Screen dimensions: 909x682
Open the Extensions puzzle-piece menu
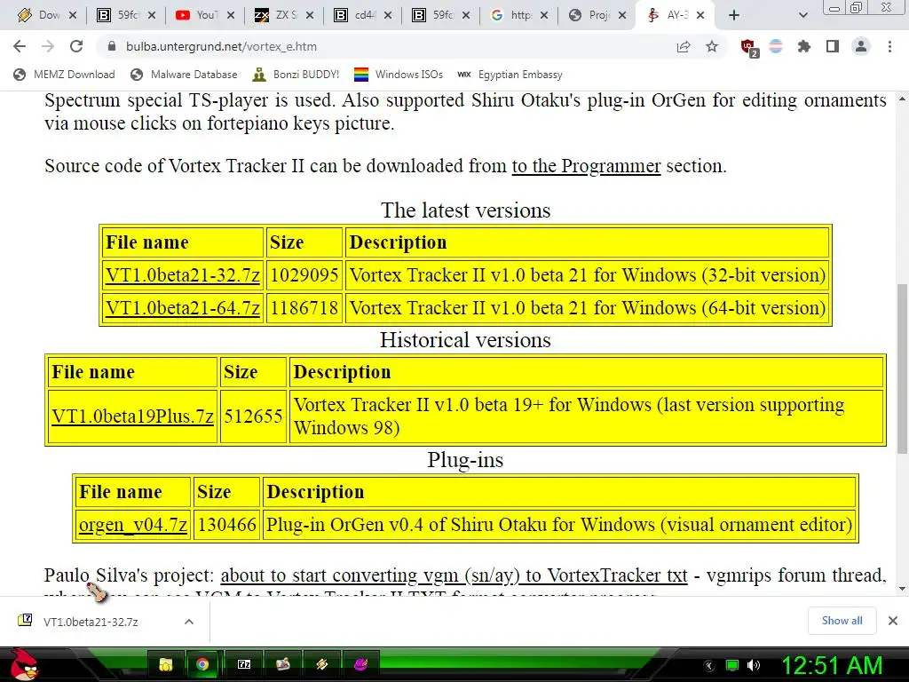tap(804, 46)
